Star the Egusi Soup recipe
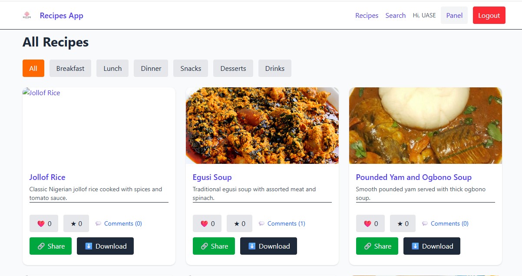Screen dimensions: 522x276 (239, 223)
